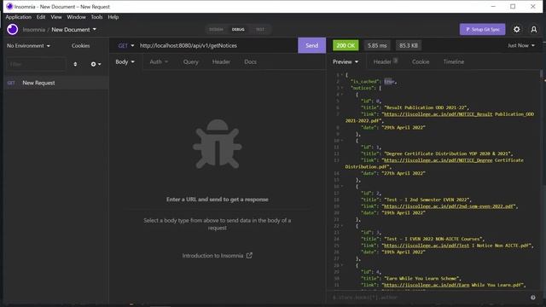
Task: Click the "Earn While You Learn Scheme" title
Action: 422,278
